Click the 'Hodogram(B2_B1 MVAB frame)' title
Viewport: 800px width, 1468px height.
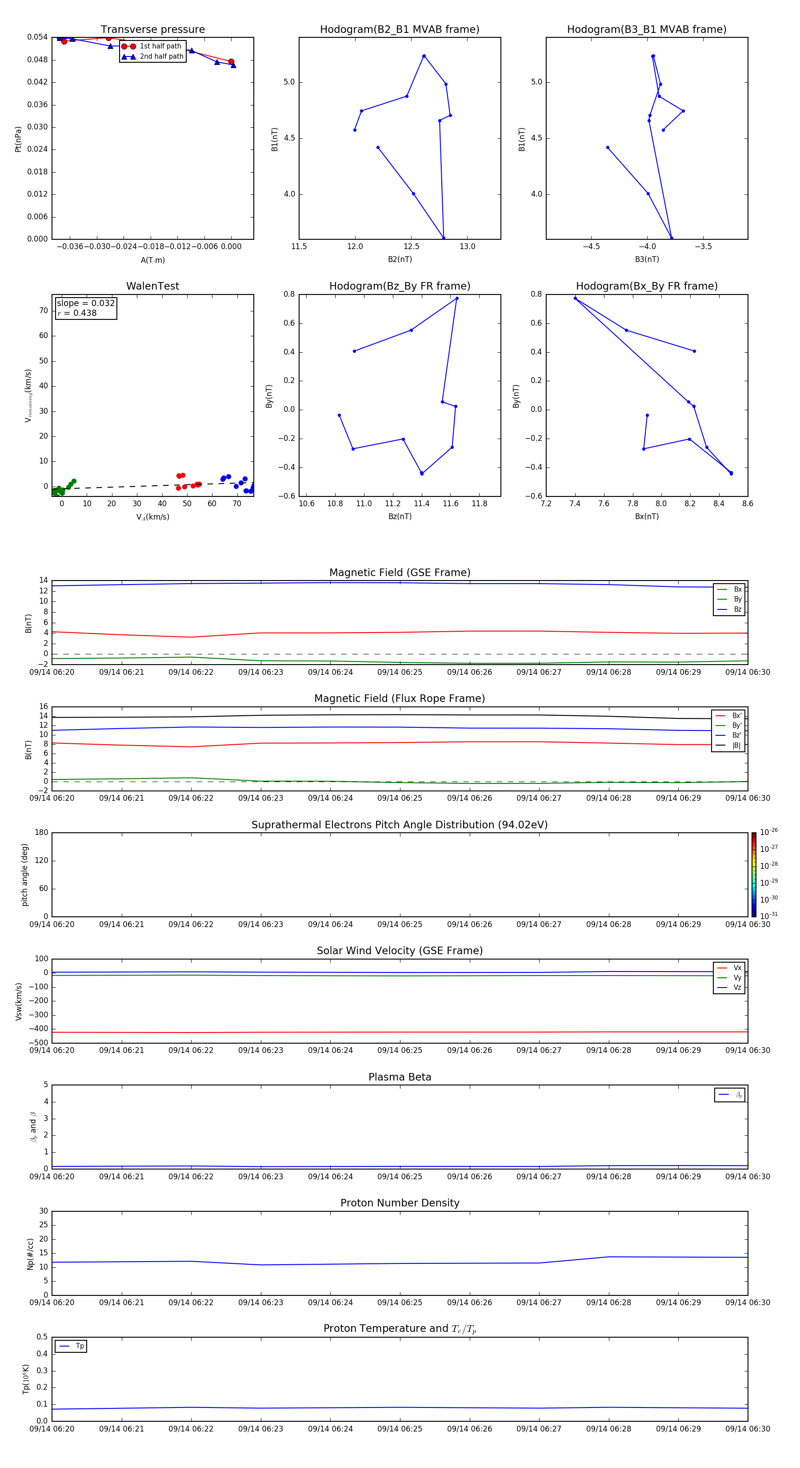[400, 29]
